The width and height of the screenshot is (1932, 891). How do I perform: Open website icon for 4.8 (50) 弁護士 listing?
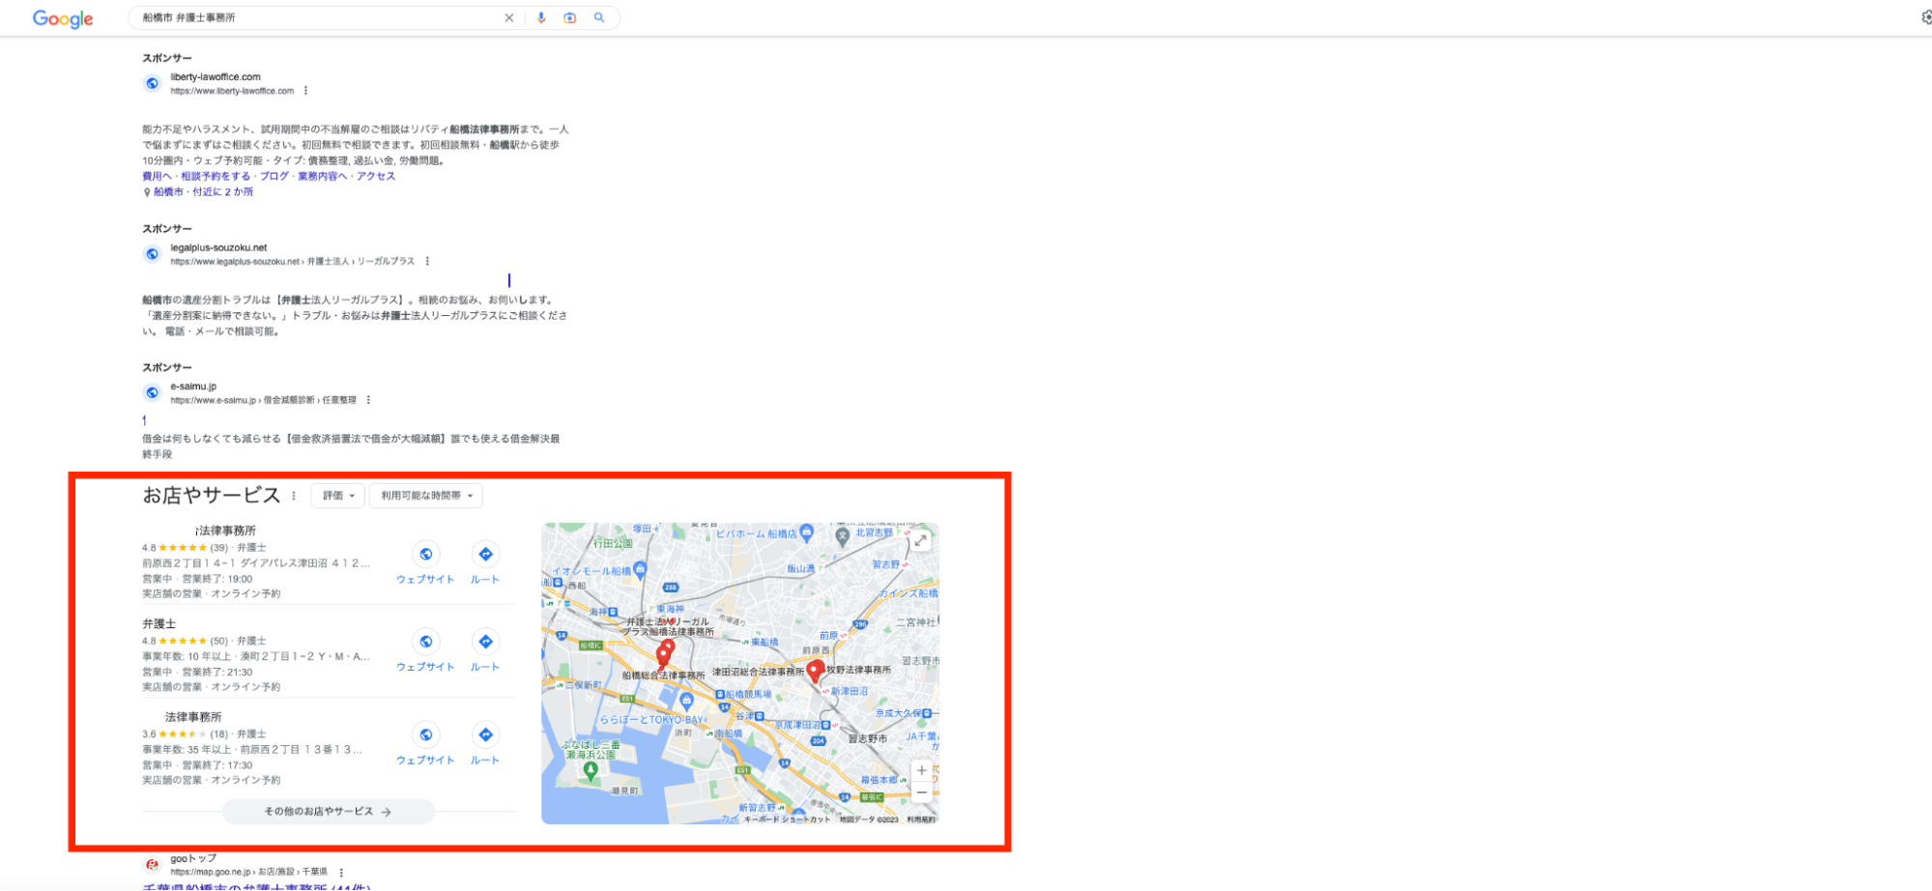point(425,642)
